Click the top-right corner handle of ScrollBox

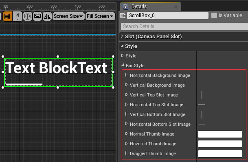click(113, 57)
